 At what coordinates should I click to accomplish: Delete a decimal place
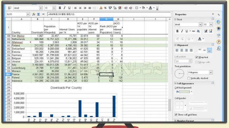[120, 8]
